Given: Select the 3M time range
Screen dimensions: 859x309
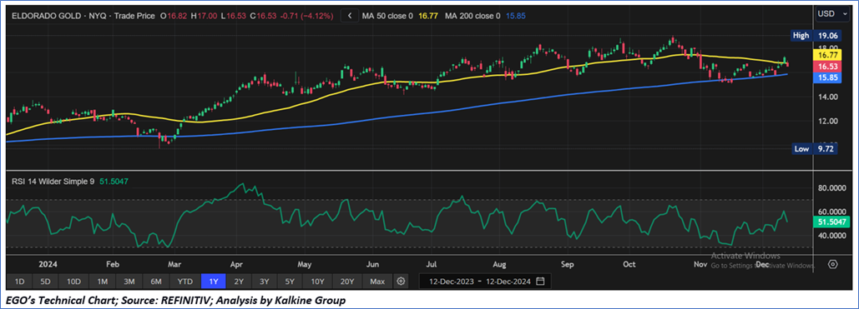Looking at the screenshot, I should 129,282.
